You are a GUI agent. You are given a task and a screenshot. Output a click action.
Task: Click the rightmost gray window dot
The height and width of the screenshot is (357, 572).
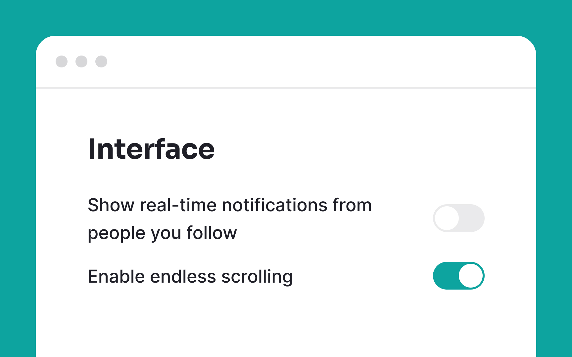pyautogui.click(x=101, y=61)
